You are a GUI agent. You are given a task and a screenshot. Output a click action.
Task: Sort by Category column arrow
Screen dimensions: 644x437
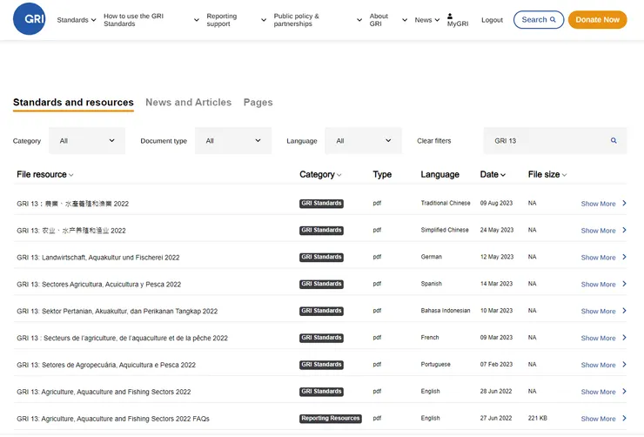[339, 175]
